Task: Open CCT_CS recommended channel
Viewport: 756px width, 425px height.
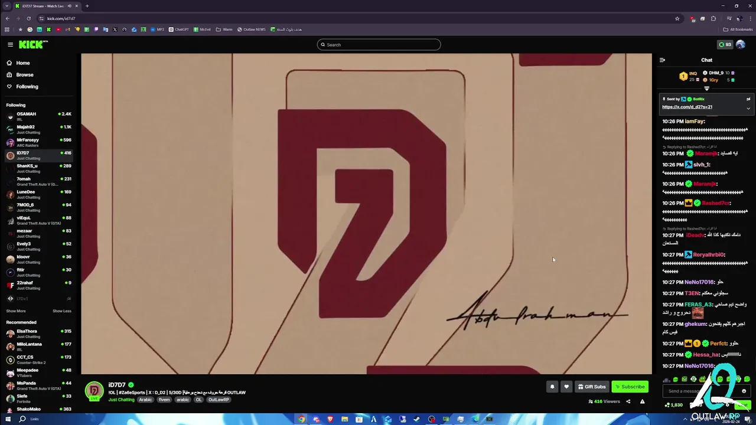Action: (x=38, y=359)
